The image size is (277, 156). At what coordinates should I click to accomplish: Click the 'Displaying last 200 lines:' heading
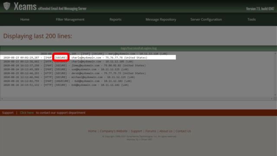[38, 36]
